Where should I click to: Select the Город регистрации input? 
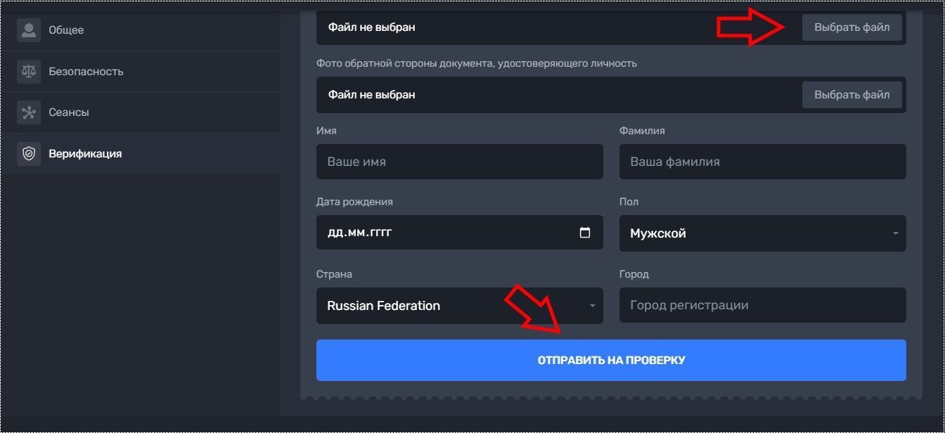[x=762, y=306]
